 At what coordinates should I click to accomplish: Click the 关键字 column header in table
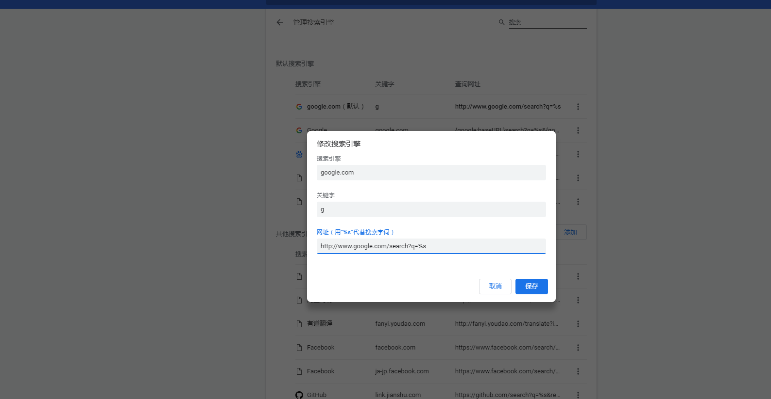point(384,84)
